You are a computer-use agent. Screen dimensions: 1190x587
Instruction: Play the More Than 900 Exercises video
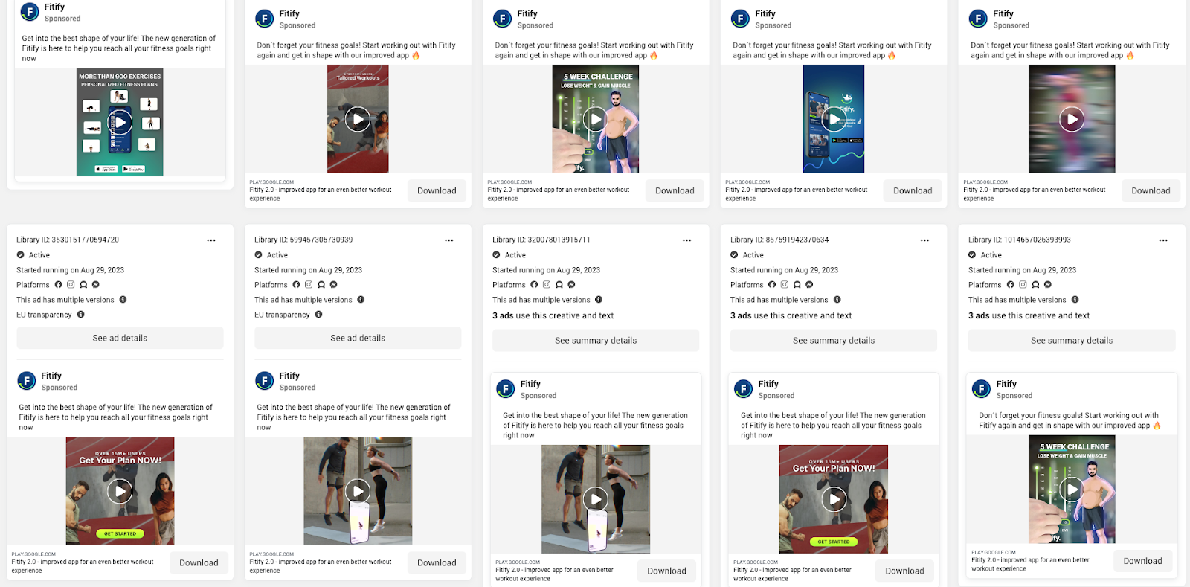120,123
